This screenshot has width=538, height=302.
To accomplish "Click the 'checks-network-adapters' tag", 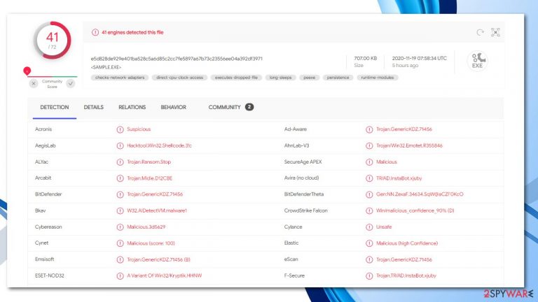I will tap(120, 78).
